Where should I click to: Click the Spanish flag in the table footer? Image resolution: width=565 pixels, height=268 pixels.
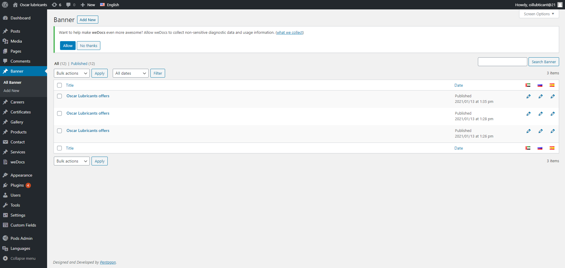(552, 148)
